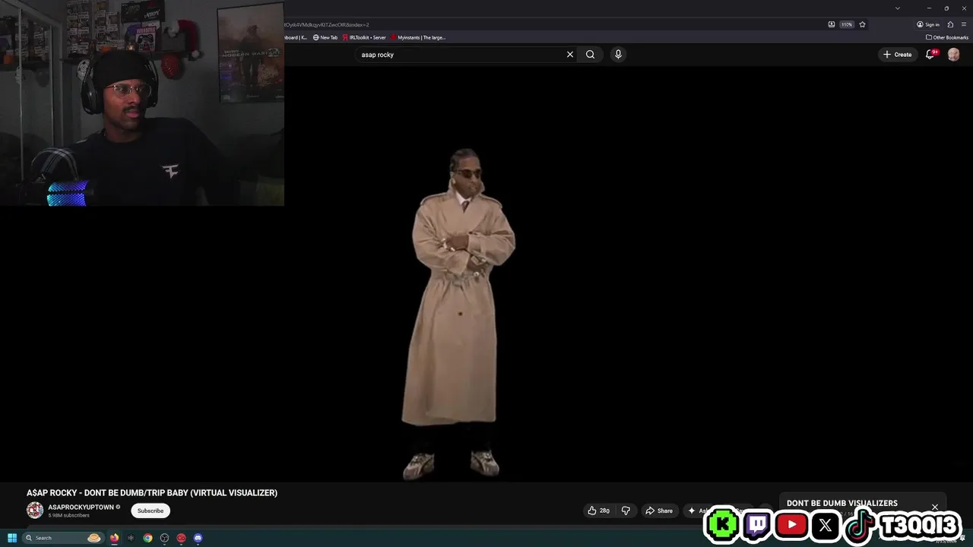
Task: Open the red circular app in taskbar
Action: click(x=181, y=538)
